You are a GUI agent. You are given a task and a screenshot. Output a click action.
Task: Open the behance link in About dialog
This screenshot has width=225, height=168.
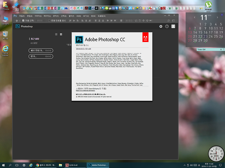(x=85, y=91)
